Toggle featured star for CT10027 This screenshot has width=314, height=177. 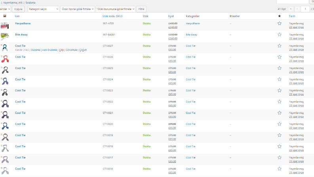pyautogui.click(x=280, y=46)
